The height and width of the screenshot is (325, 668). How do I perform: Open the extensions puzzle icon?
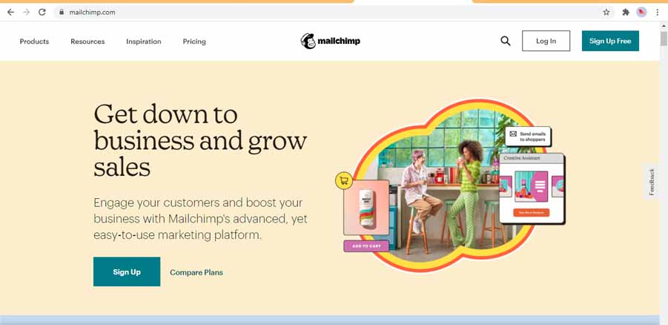[x=626, y=13]
